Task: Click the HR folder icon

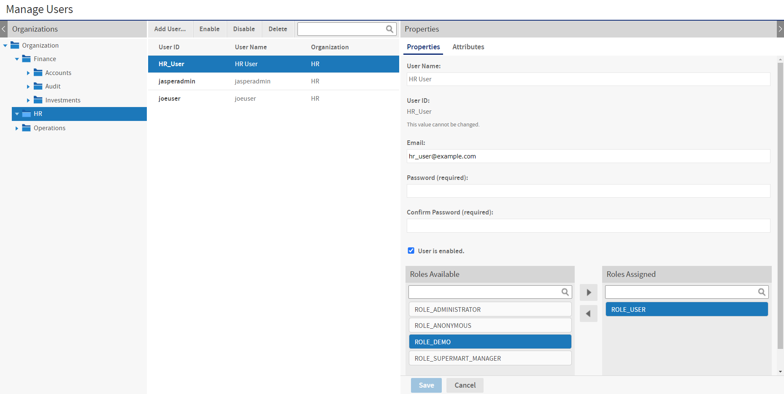Action: tap(27, 114)
